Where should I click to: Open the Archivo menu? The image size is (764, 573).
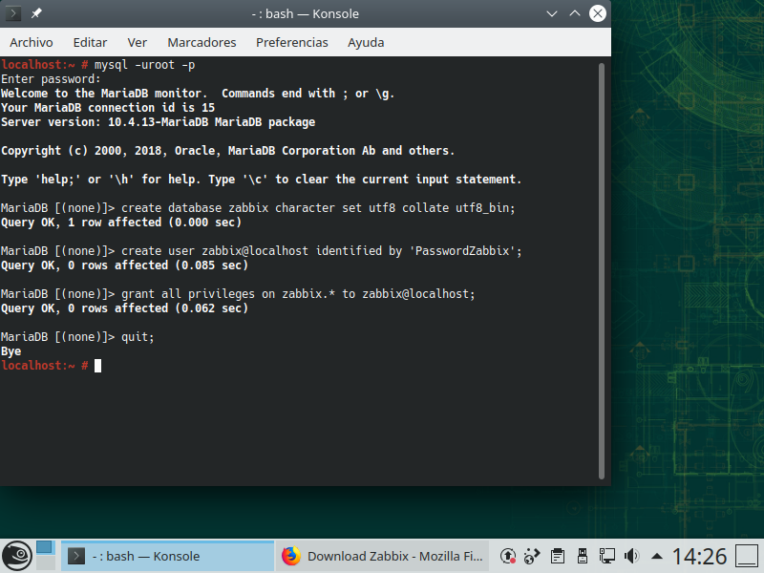click(32, 42)
